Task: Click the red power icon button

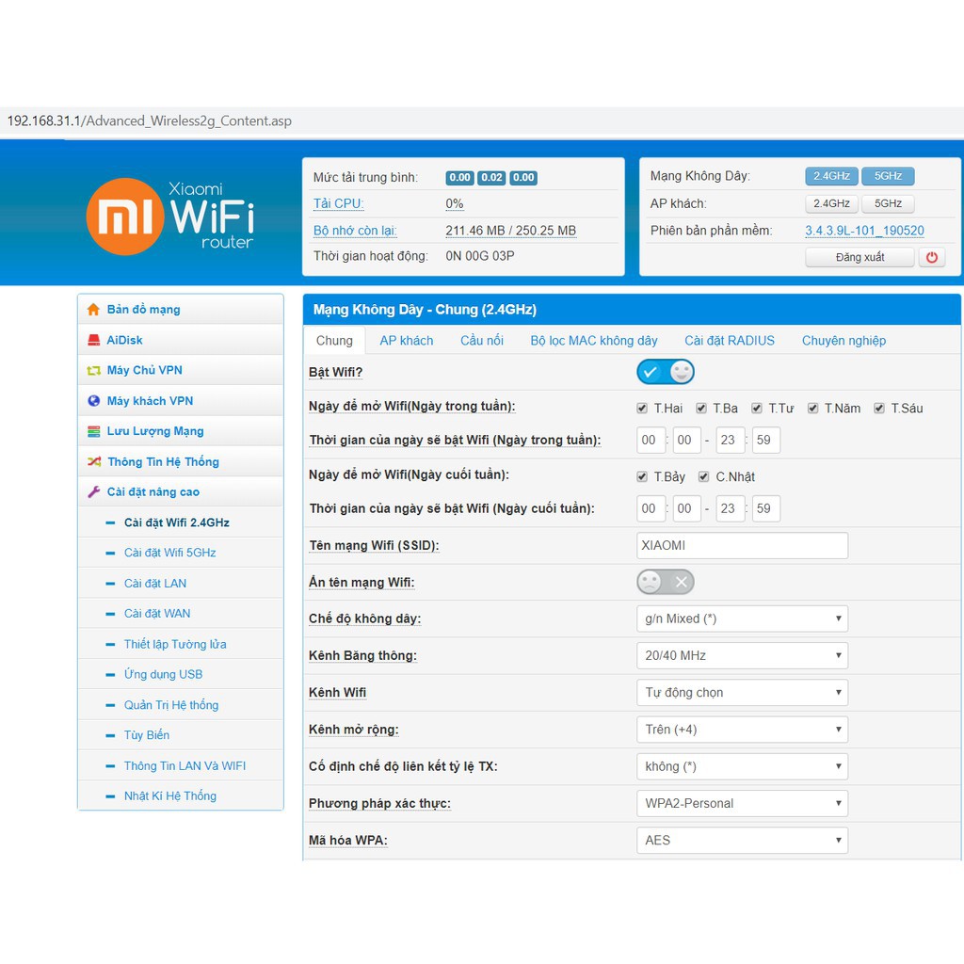Action: tap(931, 257)
